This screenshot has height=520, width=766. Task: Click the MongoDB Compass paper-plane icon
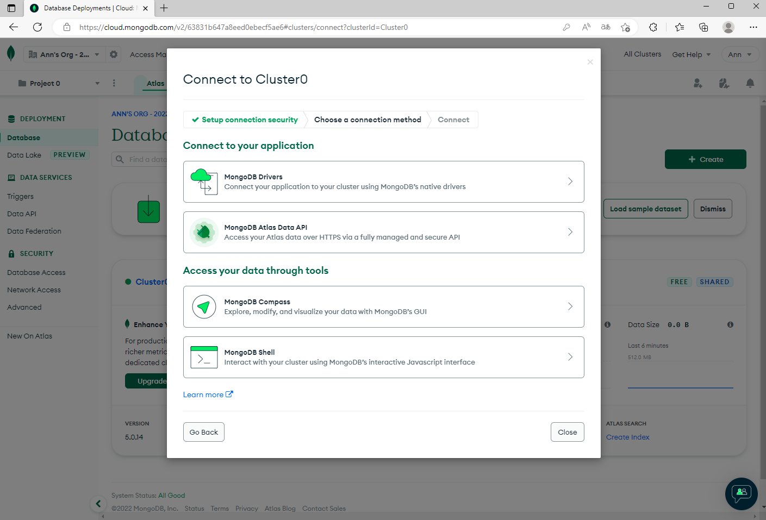(x=204, y=307)
